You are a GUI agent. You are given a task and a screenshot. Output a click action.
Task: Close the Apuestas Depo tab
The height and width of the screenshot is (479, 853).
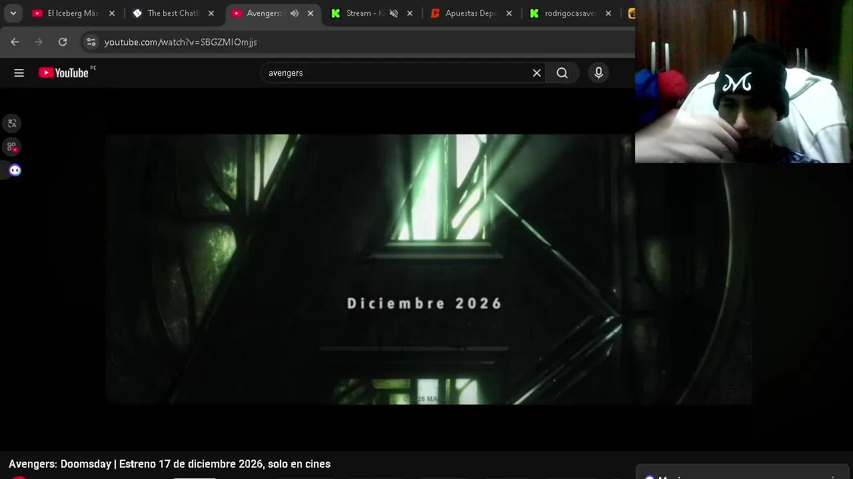509,13
